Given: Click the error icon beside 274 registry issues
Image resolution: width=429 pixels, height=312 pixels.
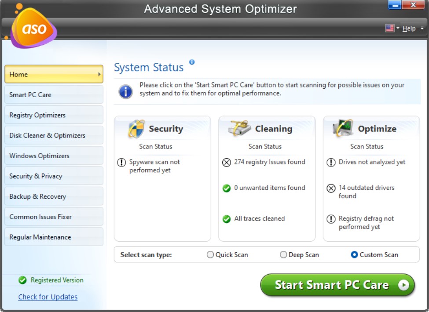Looking at the screenshot, I should pyautogui.click(x=226, y=162).
